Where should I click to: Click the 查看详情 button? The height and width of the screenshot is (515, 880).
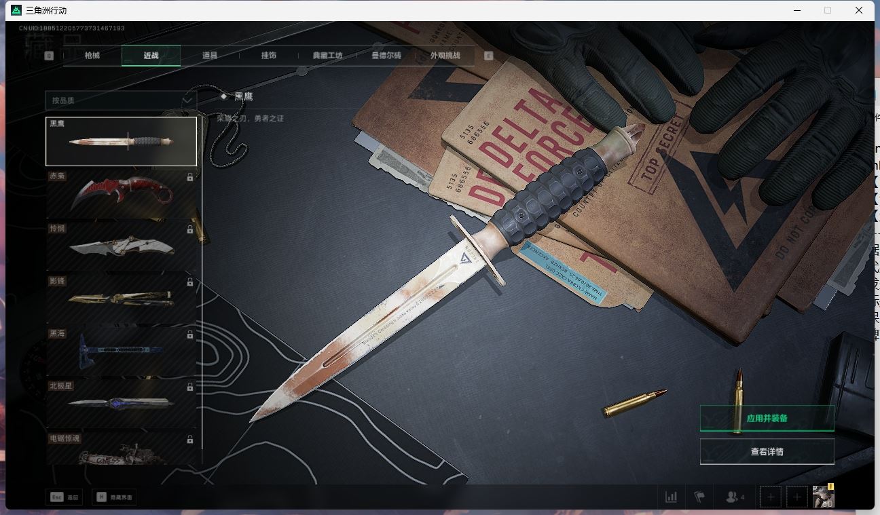coord(767,451)
